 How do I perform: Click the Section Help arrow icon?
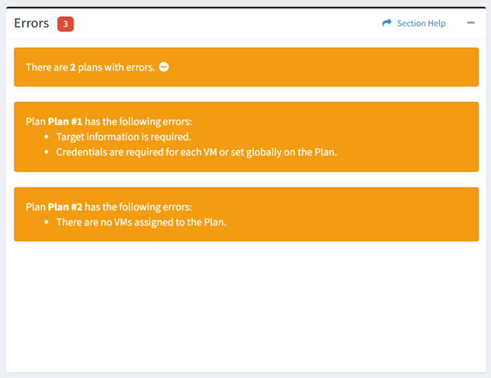(x=387, y=24)
